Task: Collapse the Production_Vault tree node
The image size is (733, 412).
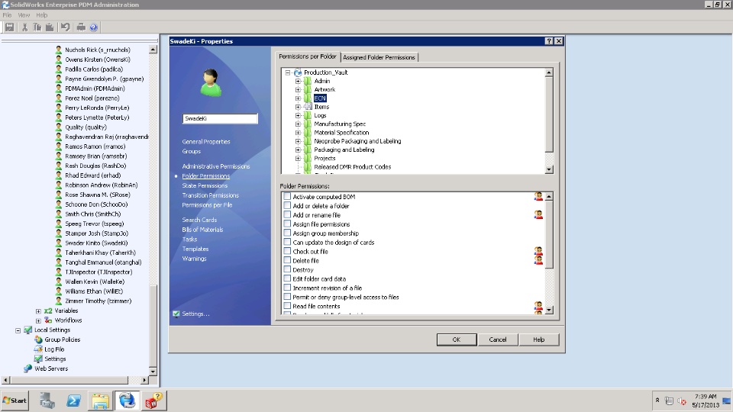Action: pyautogui.click(x=288, y=72)
